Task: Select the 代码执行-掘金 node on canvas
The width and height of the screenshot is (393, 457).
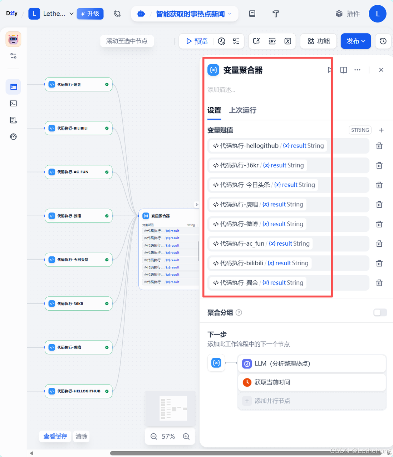Action: 79,85
